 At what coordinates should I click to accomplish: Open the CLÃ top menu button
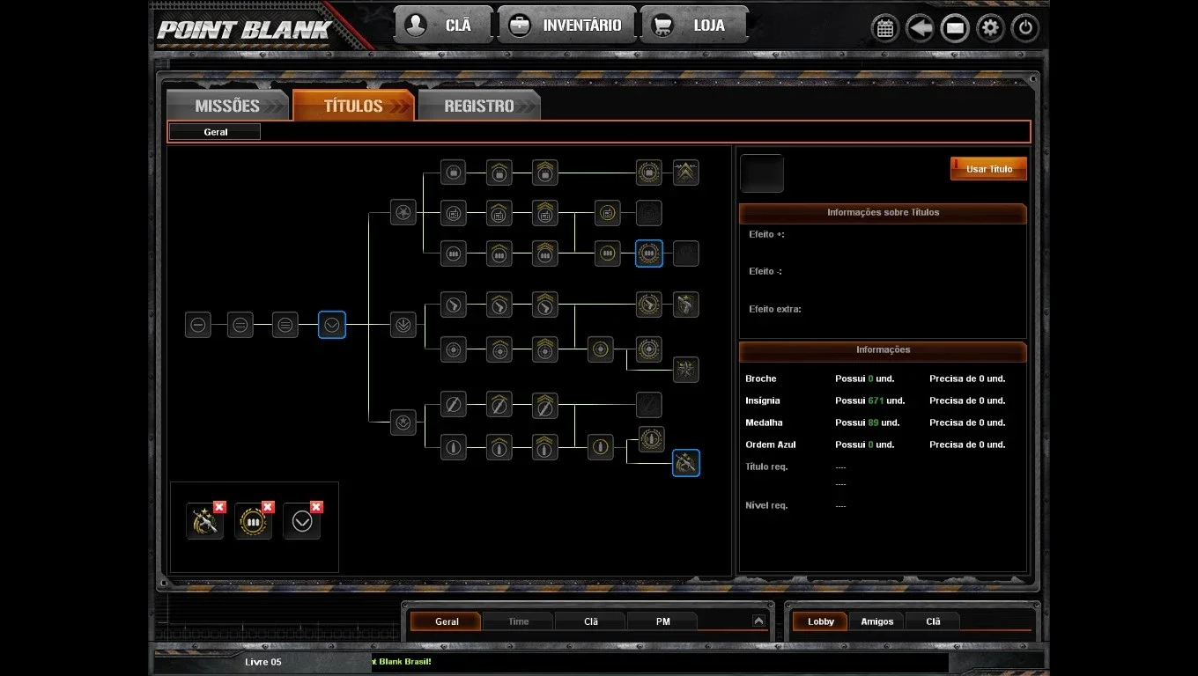pos(442,26)
